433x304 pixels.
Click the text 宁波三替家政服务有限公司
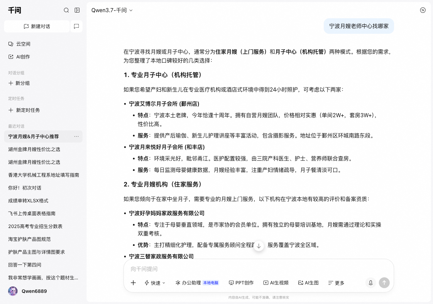pos(161,256)
